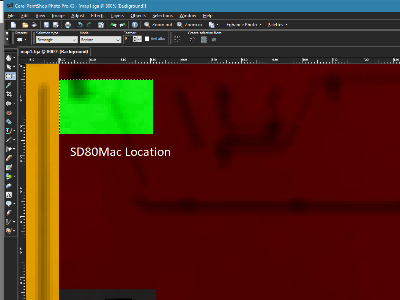The height and width of the screenshot is (300, 400).
Task: Click the last Create selection from icon
Action: (x=214, y=40)
